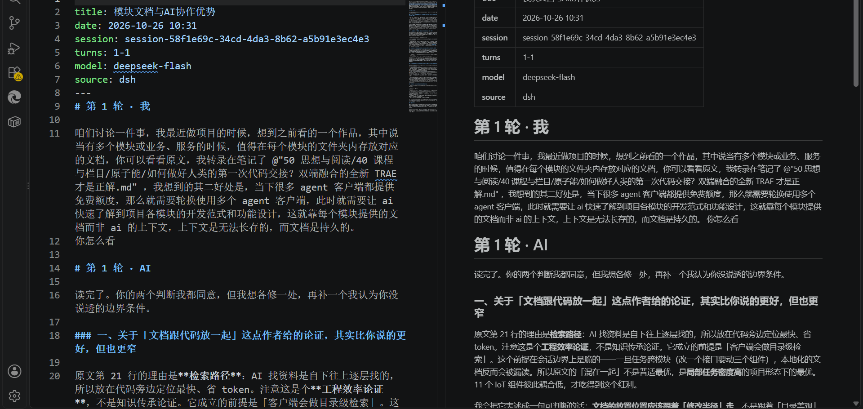This screenshot has height=409, width=863.
Task: Click the session id line in editor
Action: point(222,39)
